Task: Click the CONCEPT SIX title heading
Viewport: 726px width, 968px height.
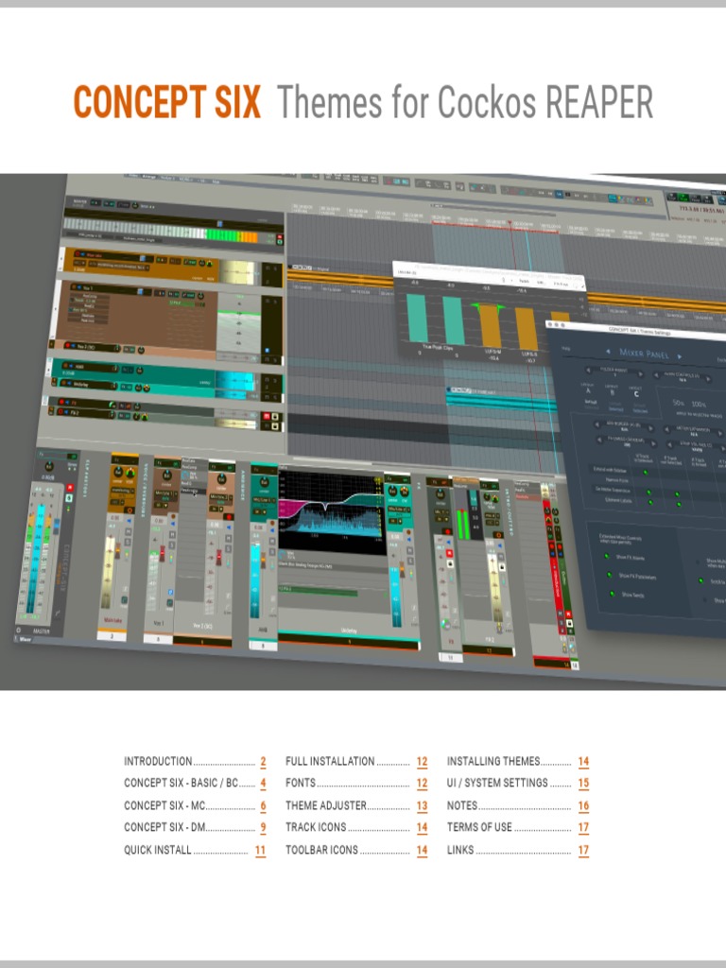Action: point(167,102)
